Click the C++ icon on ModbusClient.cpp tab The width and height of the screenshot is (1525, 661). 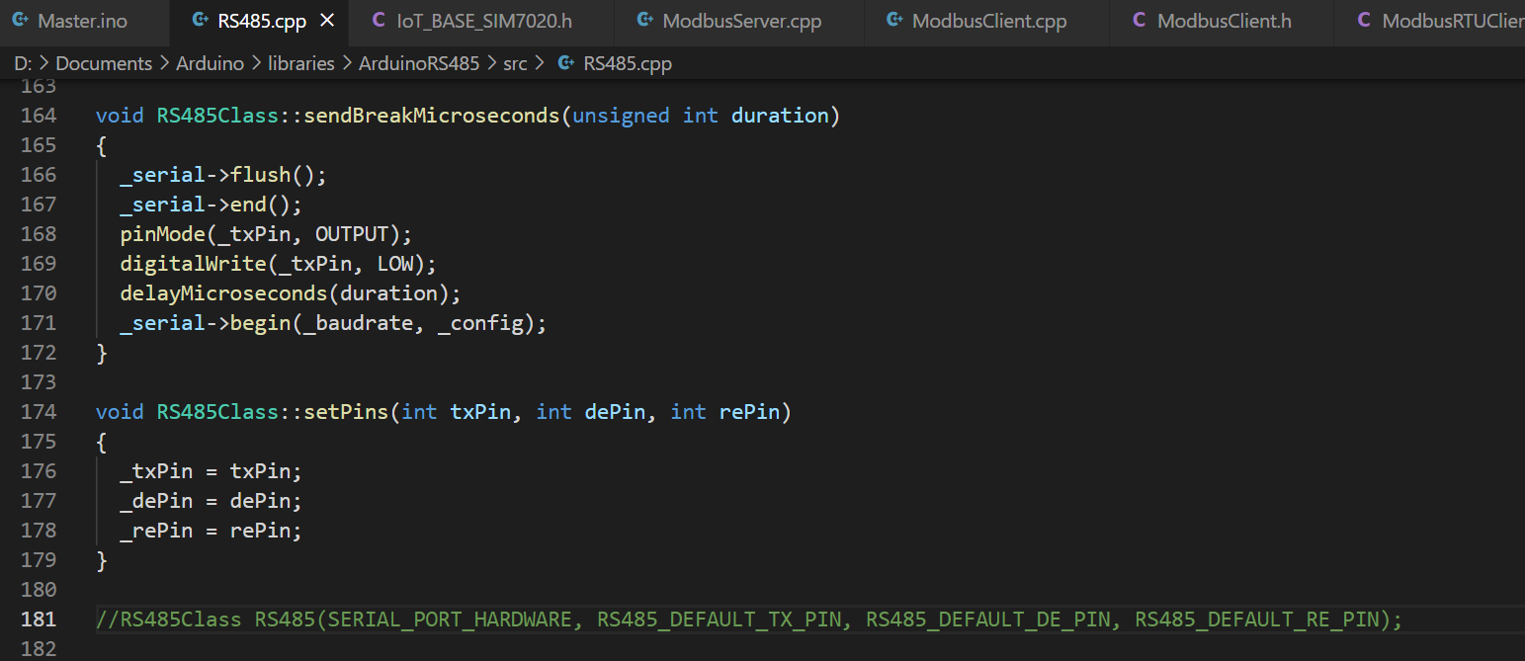click(895, 20)
